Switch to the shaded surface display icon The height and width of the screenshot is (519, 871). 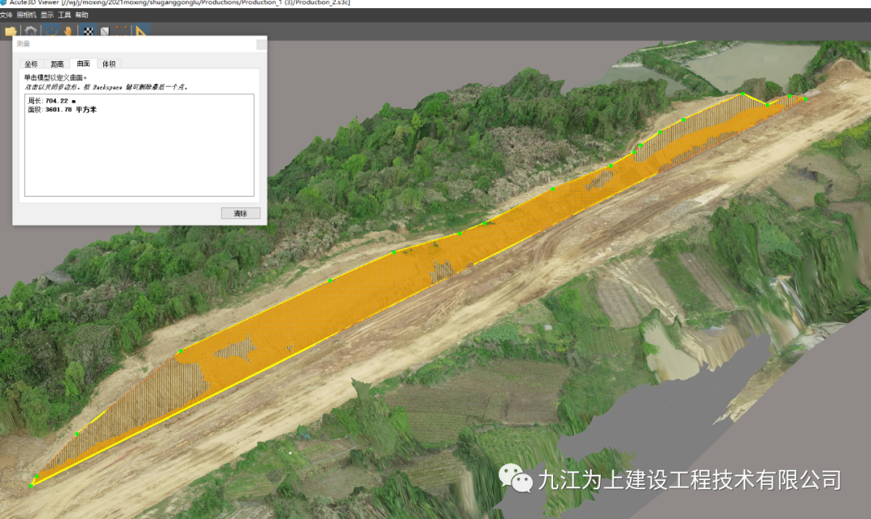(x=104, y=31)
